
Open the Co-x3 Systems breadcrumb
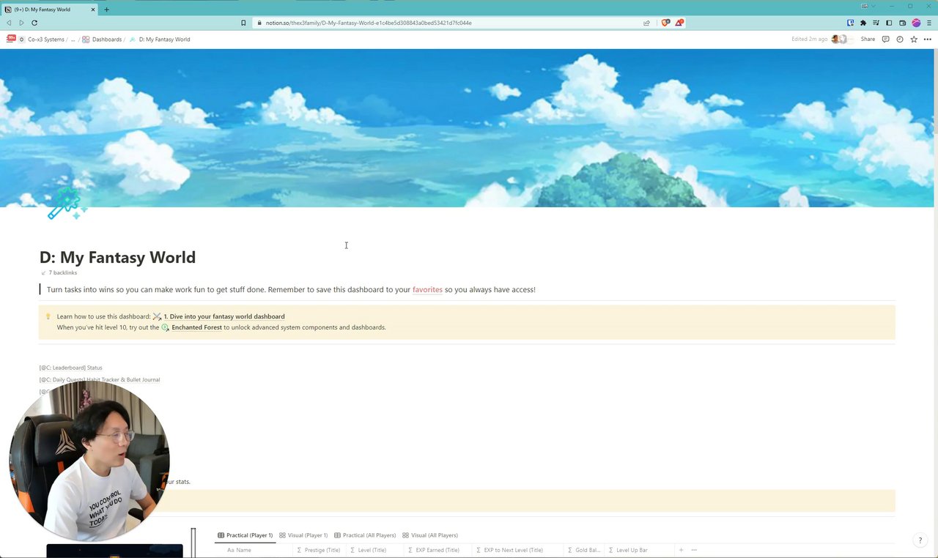click(41, 39)
